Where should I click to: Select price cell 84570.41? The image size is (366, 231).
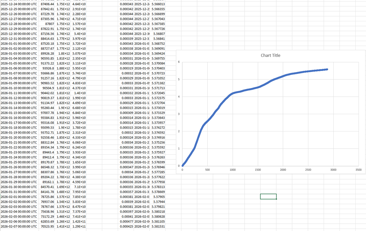tap(47, 186)
